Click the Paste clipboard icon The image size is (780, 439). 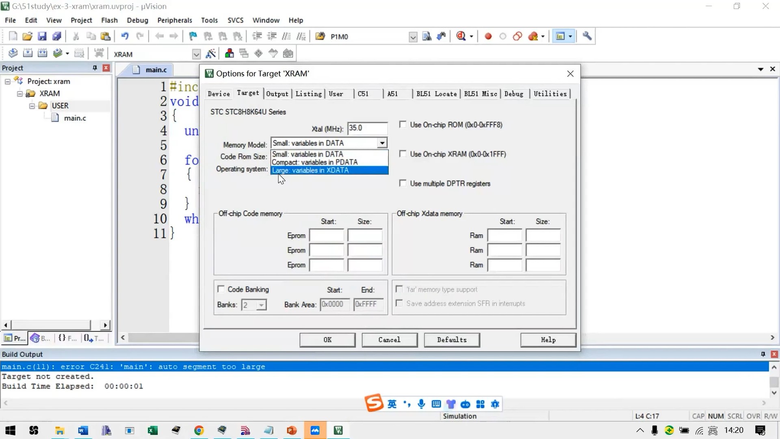coord(105,37)
